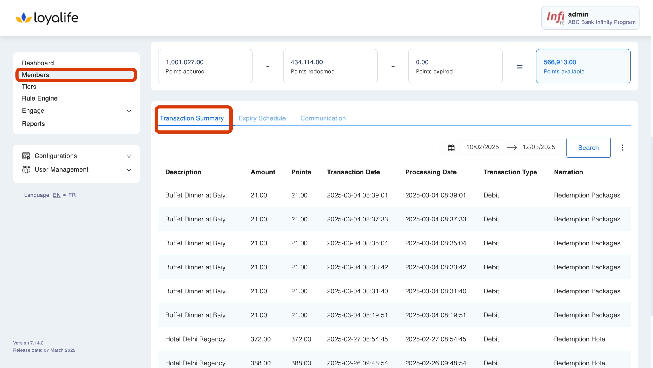Edit the end date 12/03/2025 field
The height and width of the screenshot is (368, 653).
pyautogui.click(x=538, y=147)
